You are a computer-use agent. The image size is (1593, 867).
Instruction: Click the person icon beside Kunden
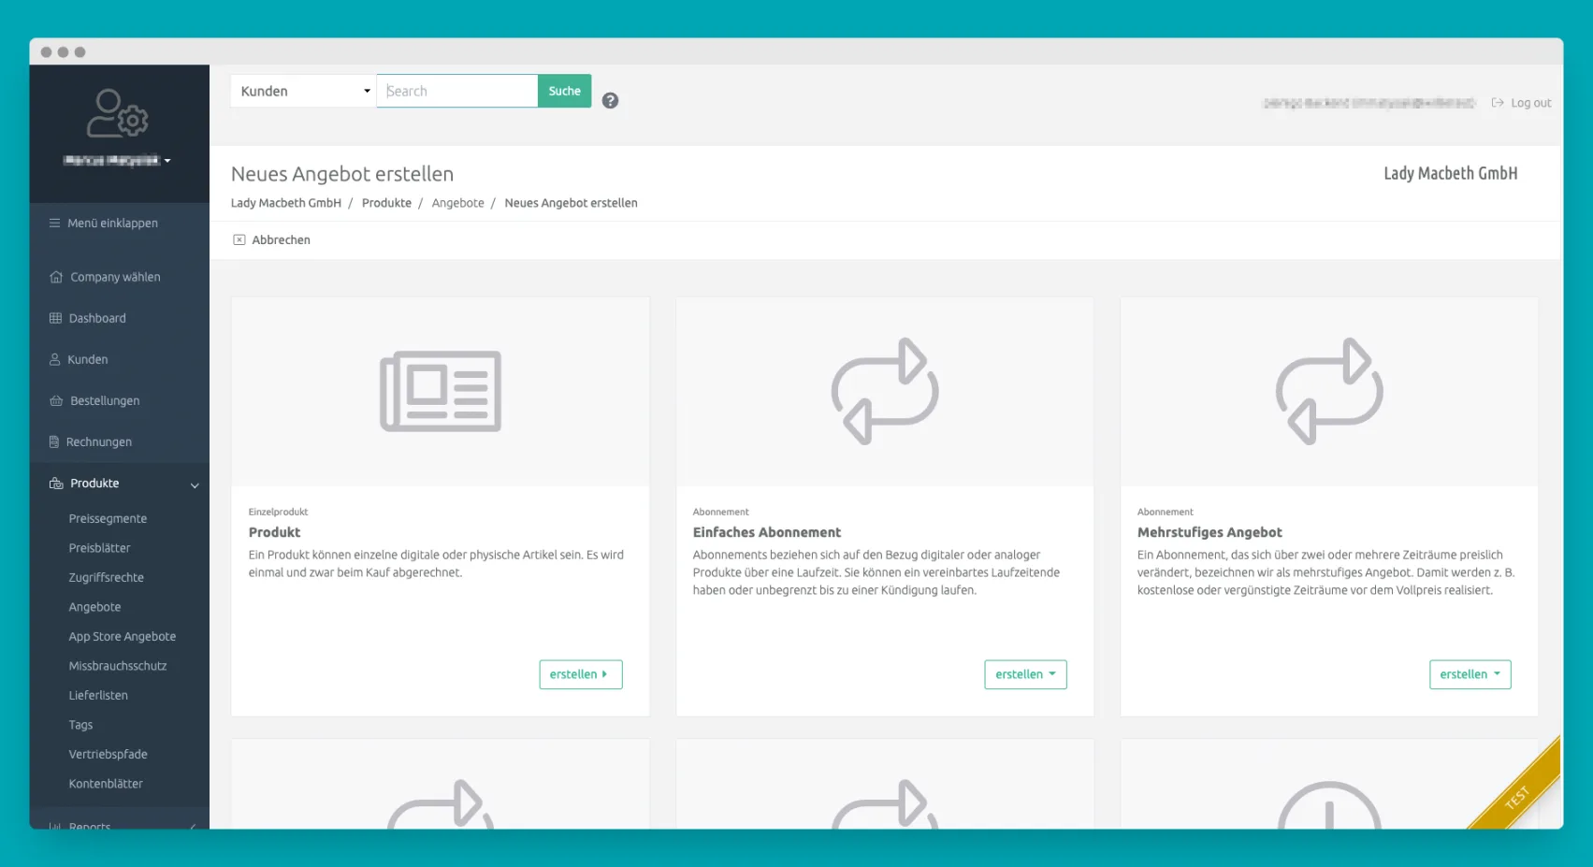click(x=54, y=360)
